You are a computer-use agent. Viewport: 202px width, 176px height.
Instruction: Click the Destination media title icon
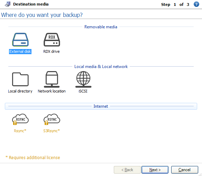[x=8, y=4]
